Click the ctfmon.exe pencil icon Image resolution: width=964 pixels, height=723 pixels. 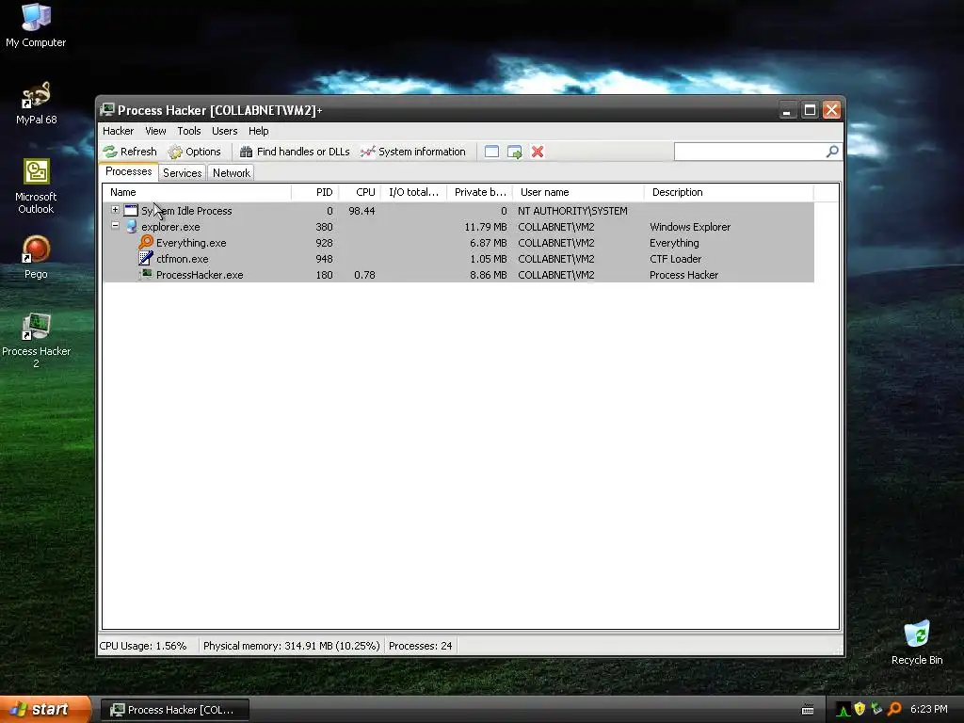point(146,258)
